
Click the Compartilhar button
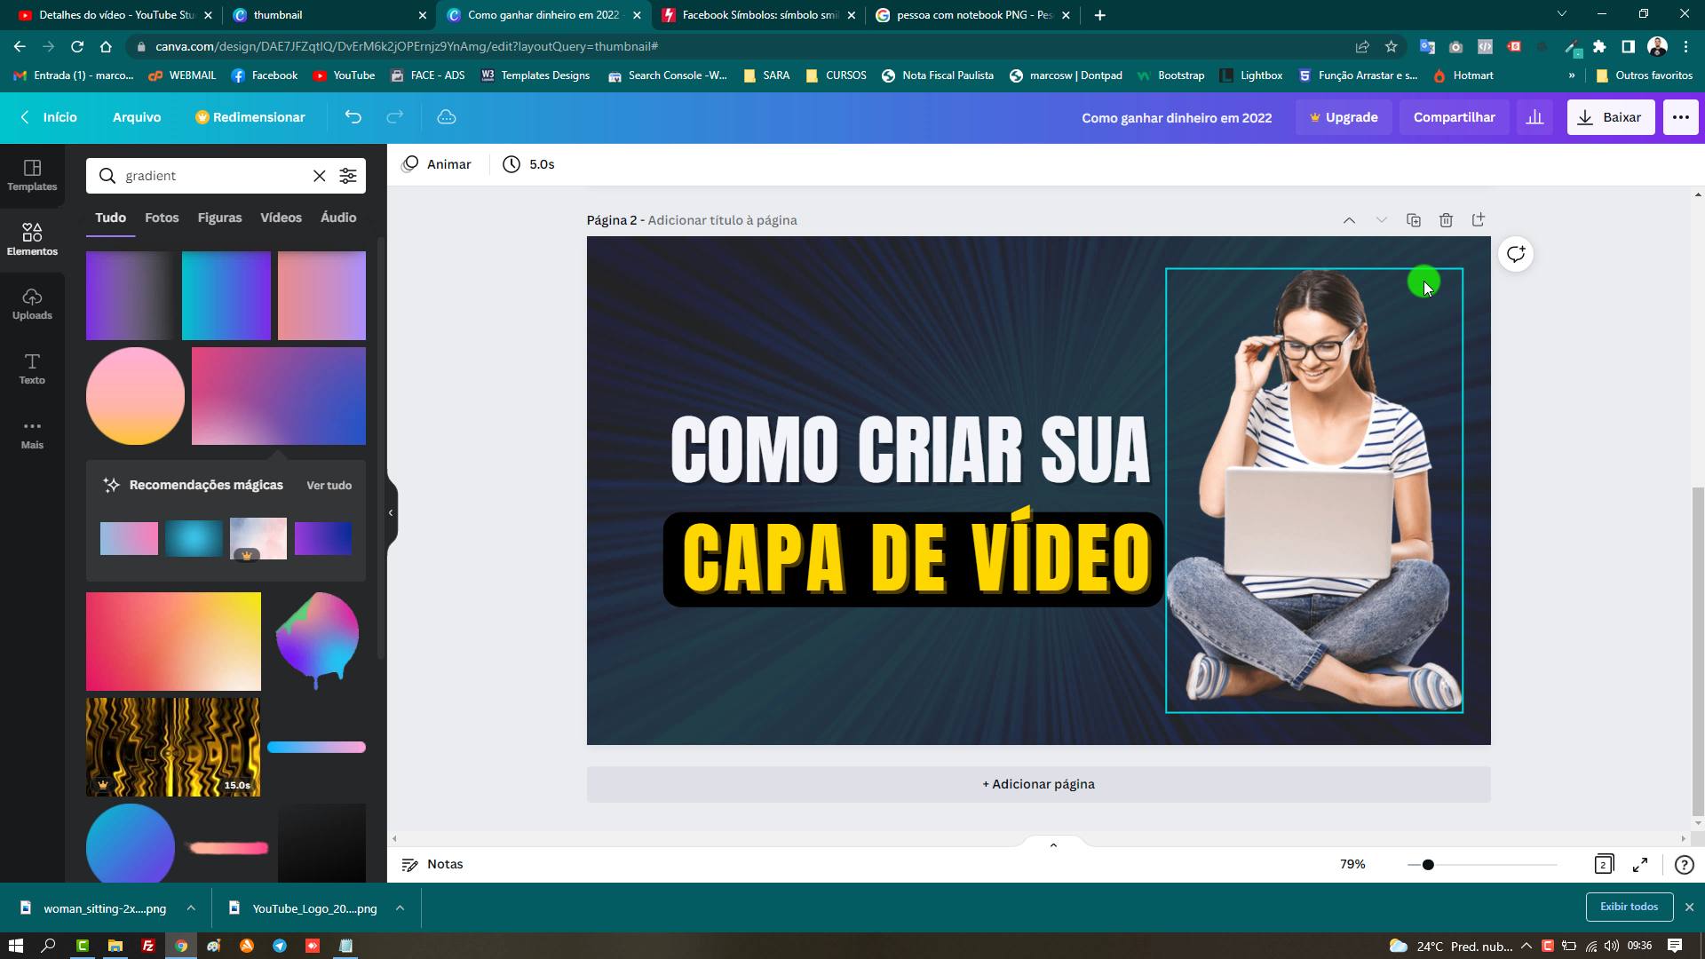(x=1454, y=117)
